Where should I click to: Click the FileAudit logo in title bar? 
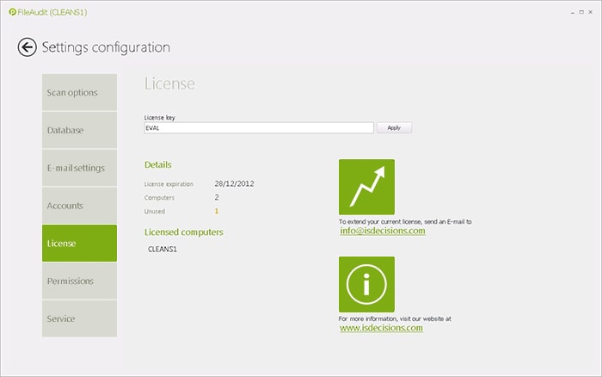[x=12, y=13]
